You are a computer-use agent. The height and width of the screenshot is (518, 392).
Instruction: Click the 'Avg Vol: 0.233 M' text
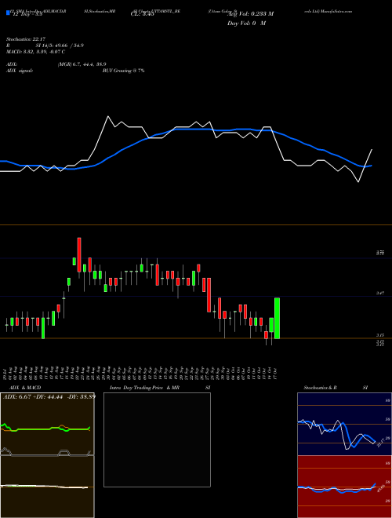click(251, 14)
